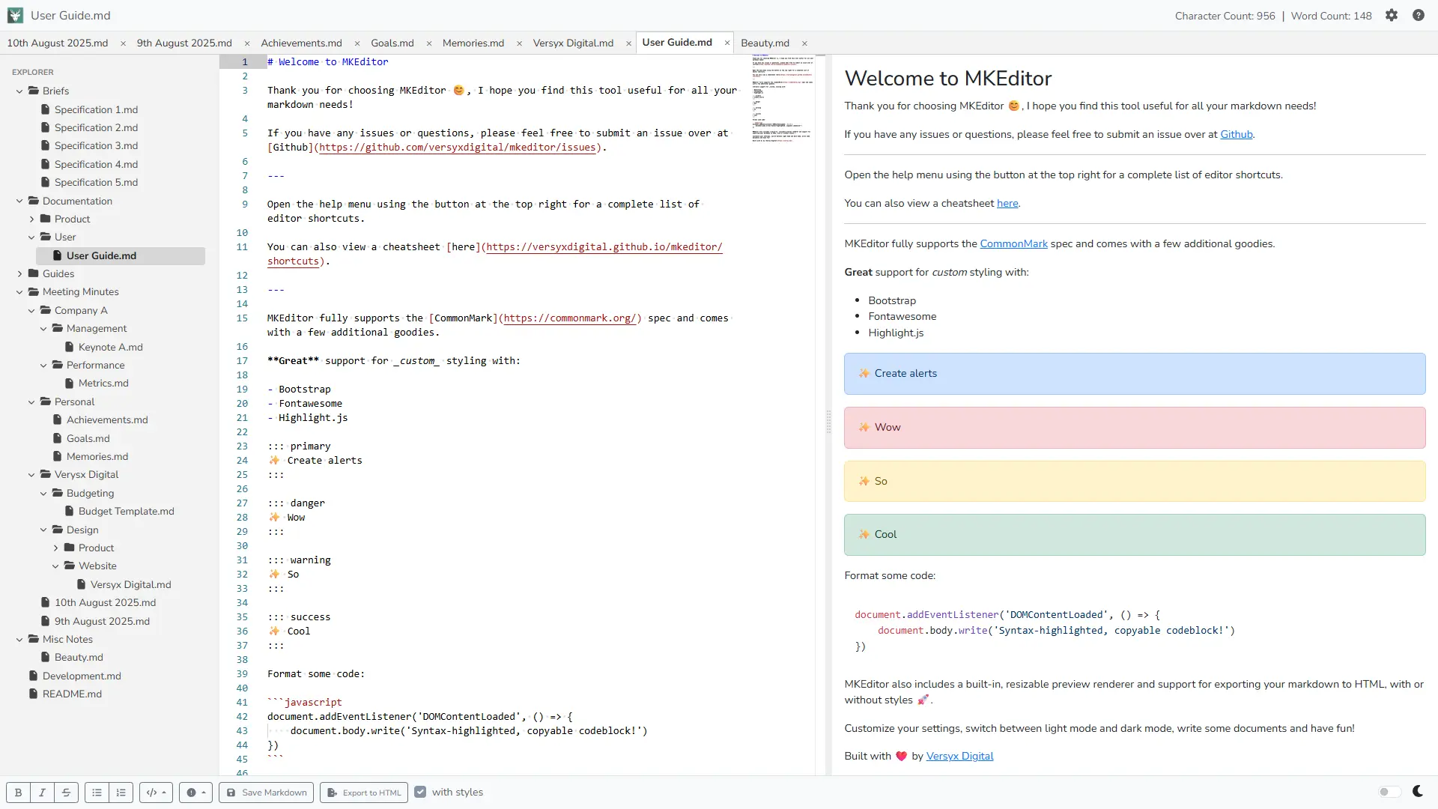
Task: Click Export to HTML button
Action: click(364, 793)
